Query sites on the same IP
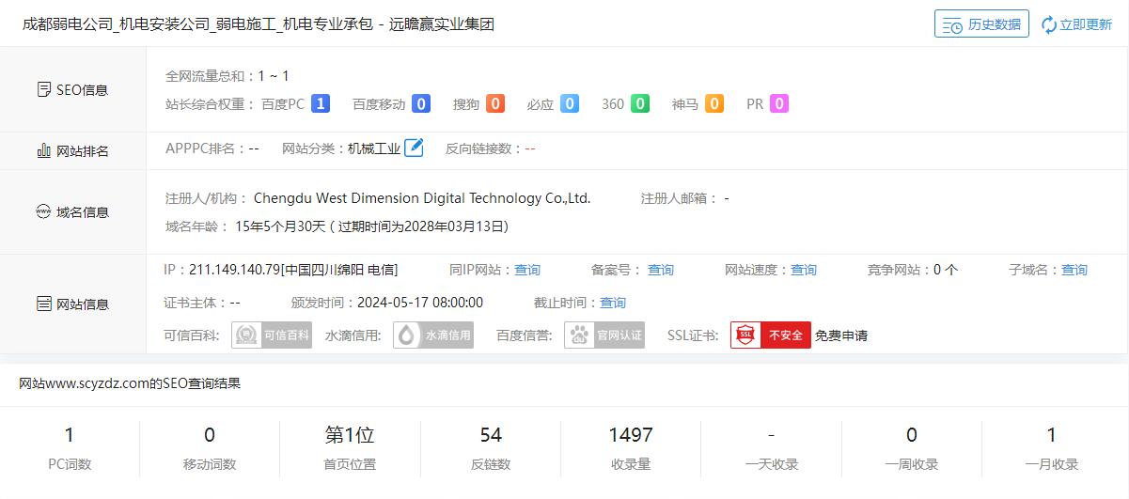This screenshot has height=499, width=1129. (527, 270)
